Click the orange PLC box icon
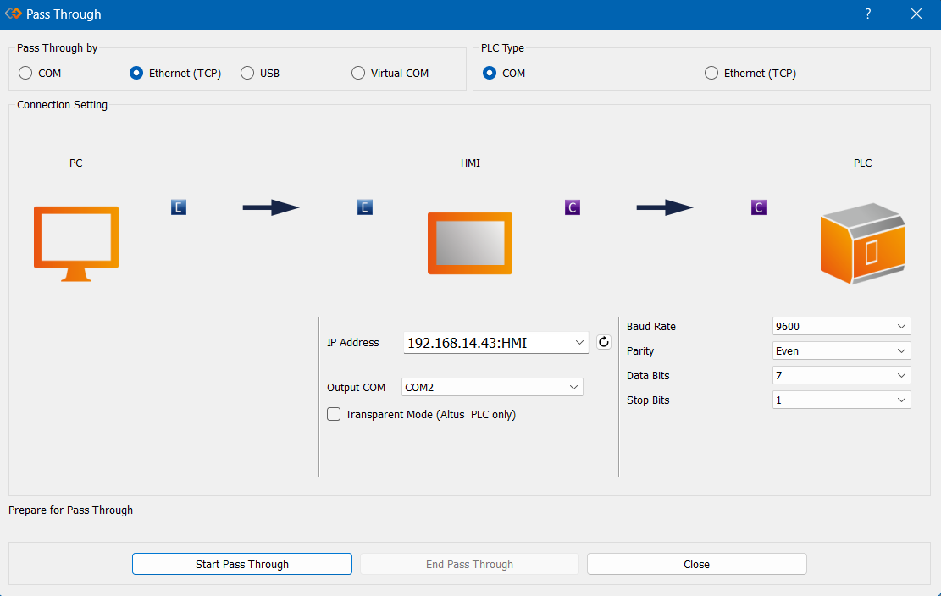This screenshot has height=596, width=941. tap(862, 243)
